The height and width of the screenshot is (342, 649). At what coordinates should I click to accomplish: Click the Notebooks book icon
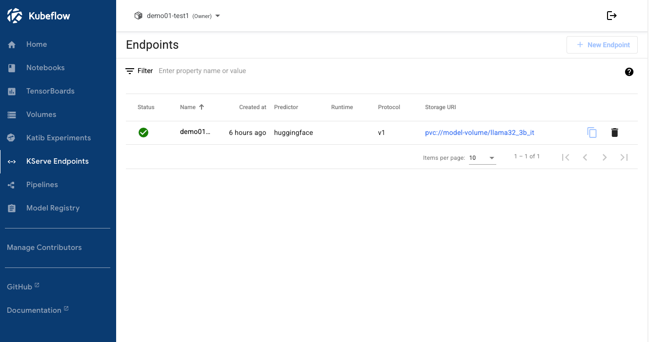[12, 68]
